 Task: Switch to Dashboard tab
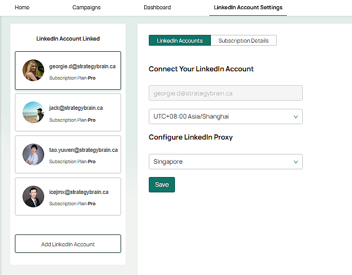(157, 7)
